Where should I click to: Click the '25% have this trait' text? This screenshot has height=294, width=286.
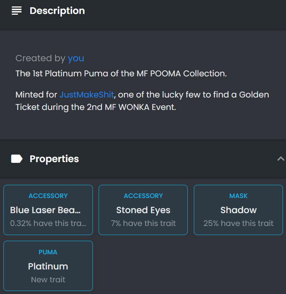(x=238, y=224)
